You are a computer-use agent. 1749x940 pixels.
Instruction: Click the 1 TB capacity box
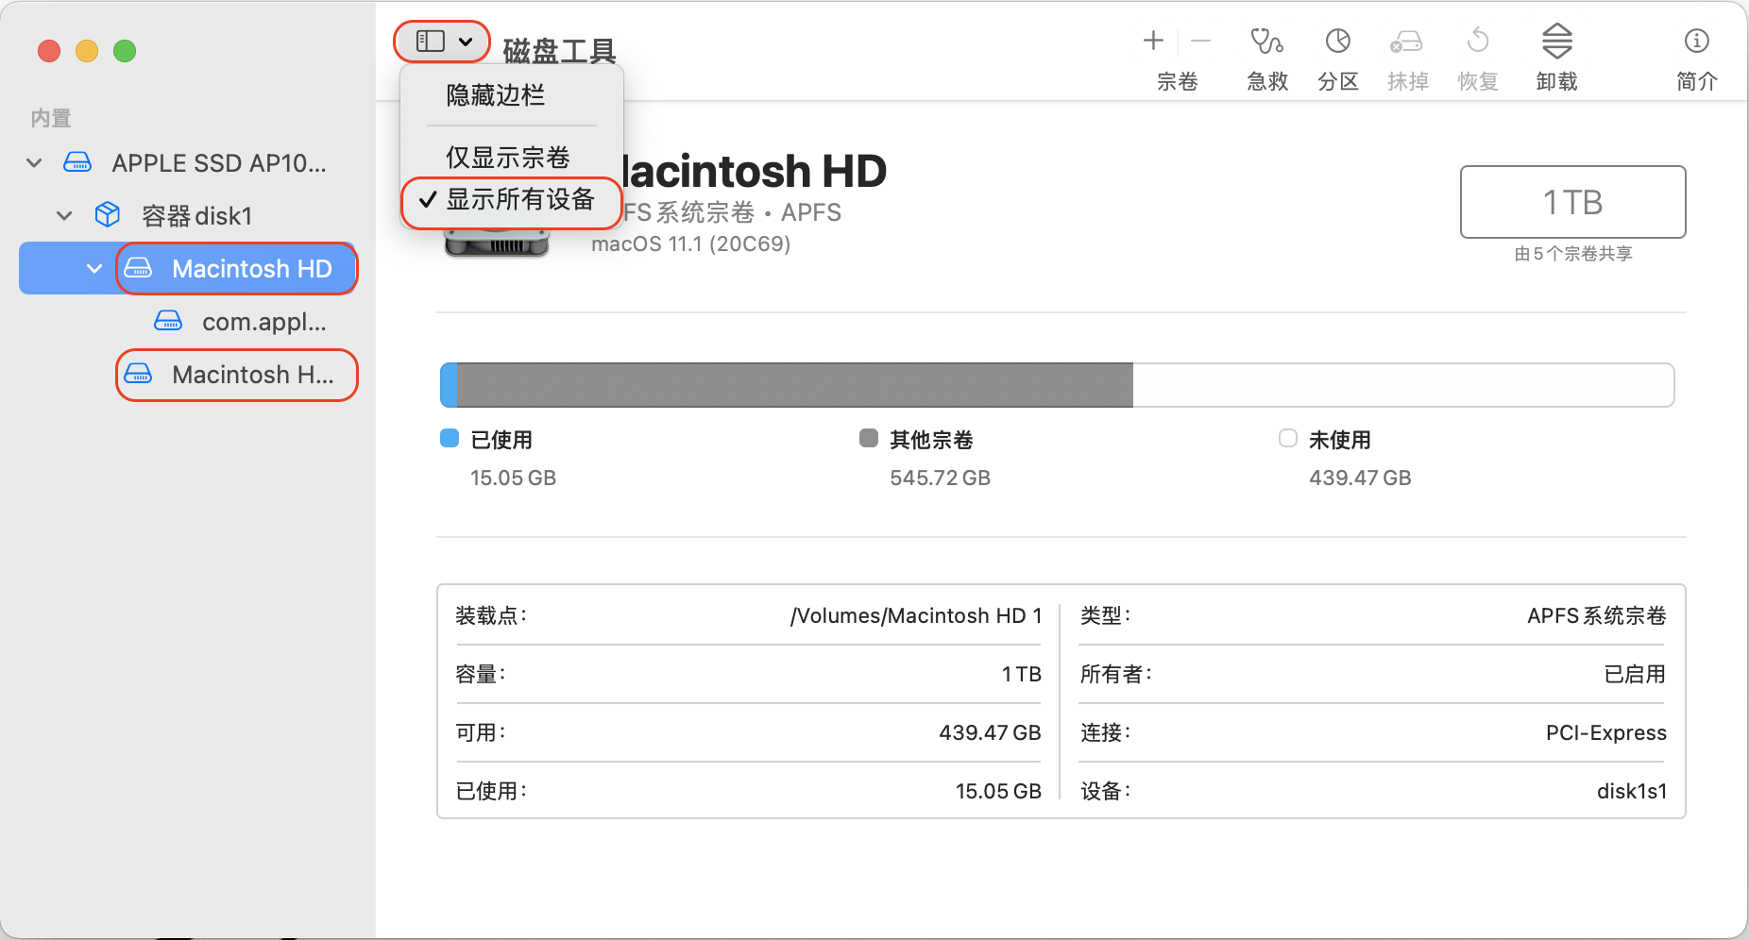tap(1572, 202)
